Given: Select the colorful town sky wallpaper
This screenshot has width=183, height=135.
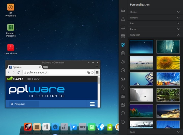Looking at the screenshot, I should tap(168, 79).
